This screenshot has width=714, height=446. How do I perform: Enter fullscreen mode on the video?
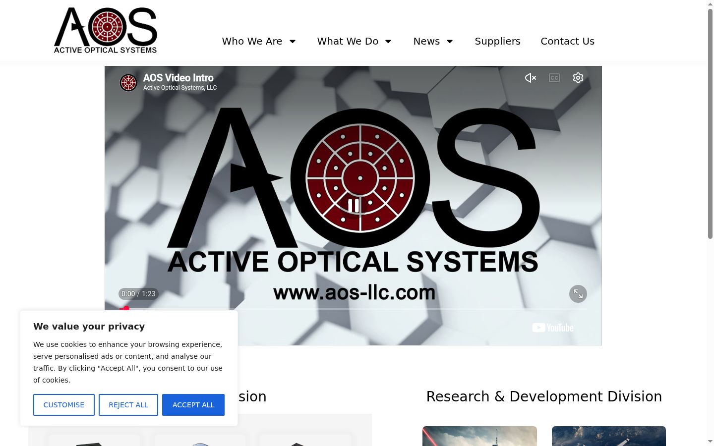[x=578, y=294]
